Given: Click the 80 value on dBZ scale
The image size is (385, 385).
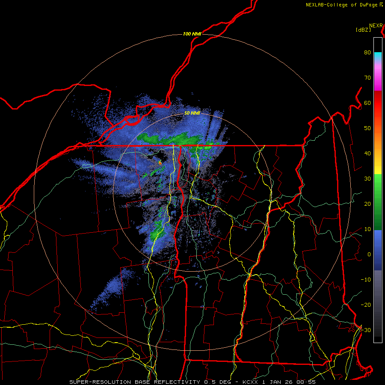Looking at the screenshot, I should pyautogui.click(x=367, y=53).
